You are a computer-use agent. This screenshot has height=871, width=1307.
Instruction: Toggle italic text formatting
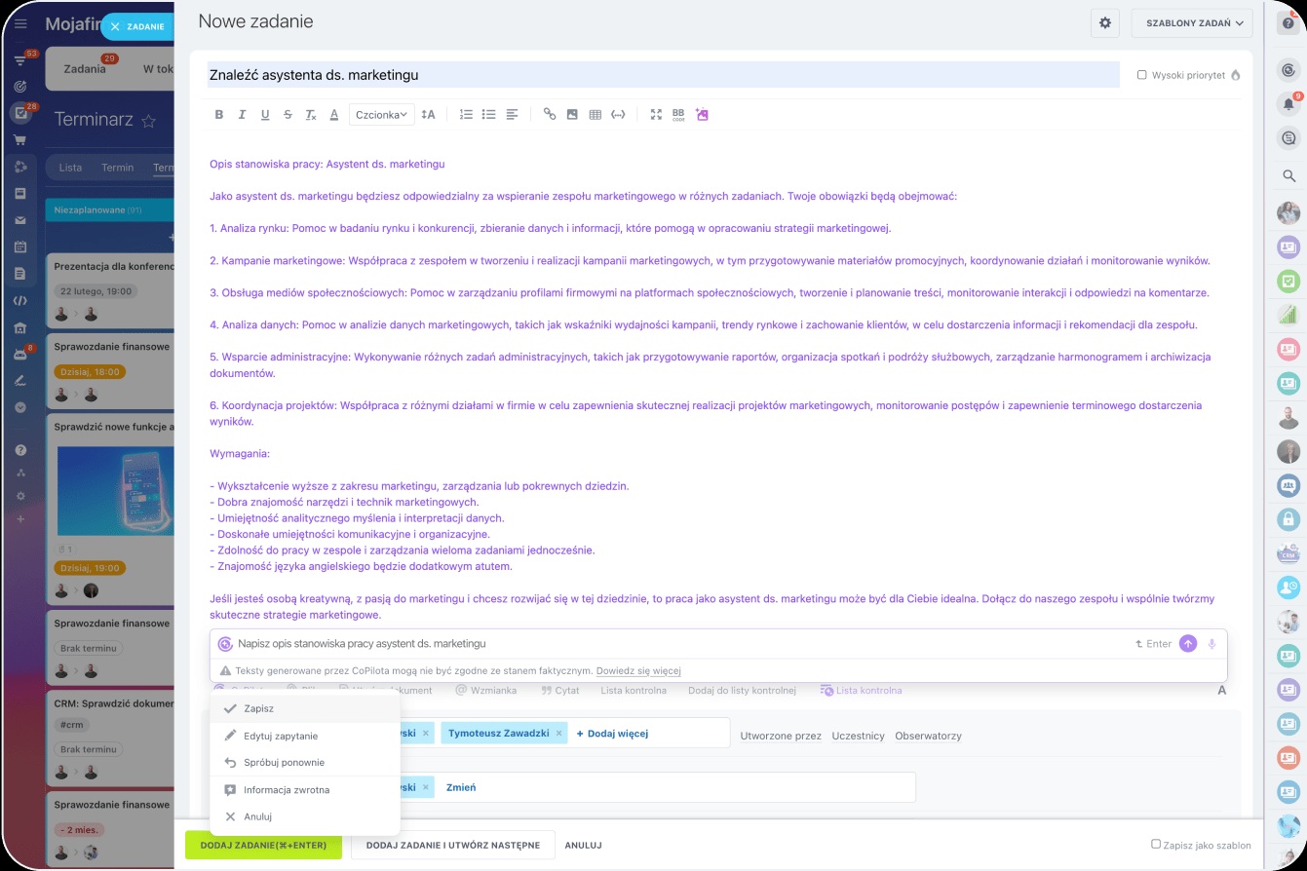[242, 115]
